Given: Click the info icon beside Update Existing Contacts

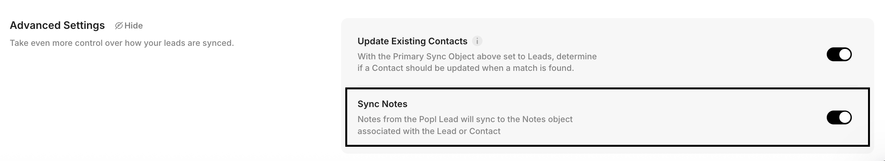Looking at the screenshot, I should tap(477, 41).
